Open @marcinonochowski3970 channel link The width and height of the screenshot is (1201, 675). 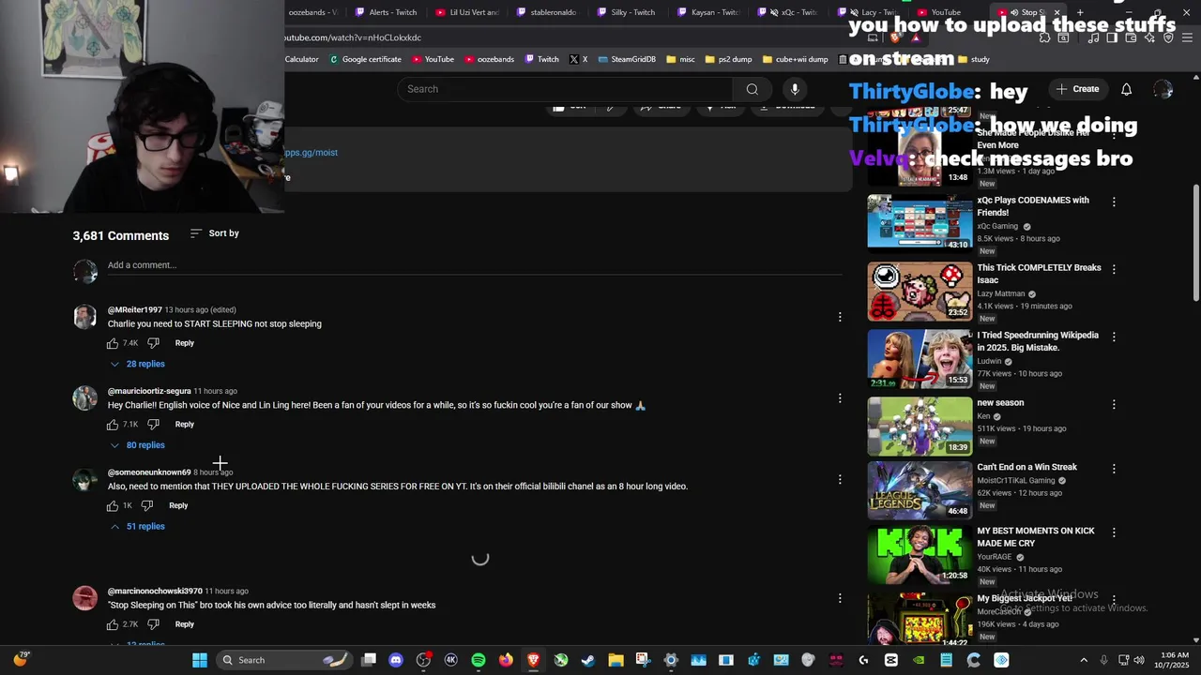tap(155, 592)
